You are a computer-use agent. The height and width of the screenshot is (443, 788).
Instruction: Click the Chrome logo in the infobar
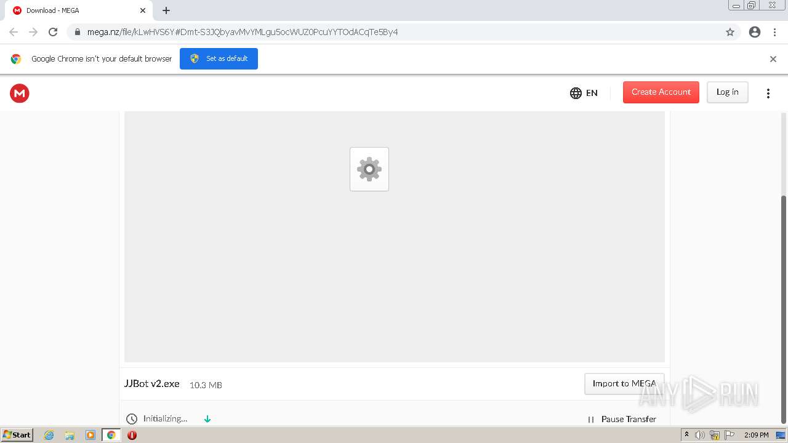click(x=16, y=59)
